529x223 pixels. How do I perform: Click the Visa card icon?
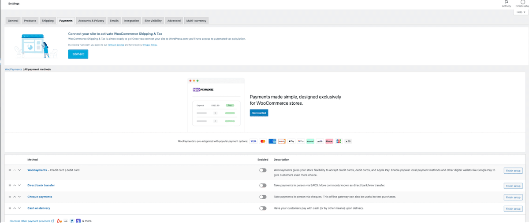pos(253,141)
